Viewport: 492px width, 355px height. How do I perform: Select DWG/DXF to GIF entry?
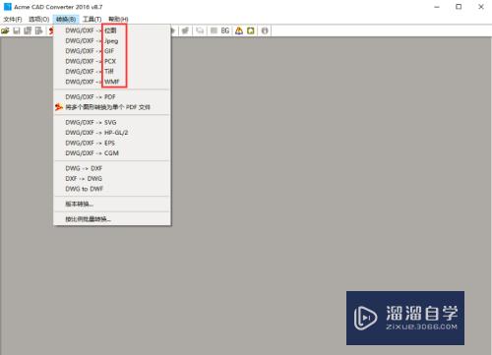tap(112, 51)
